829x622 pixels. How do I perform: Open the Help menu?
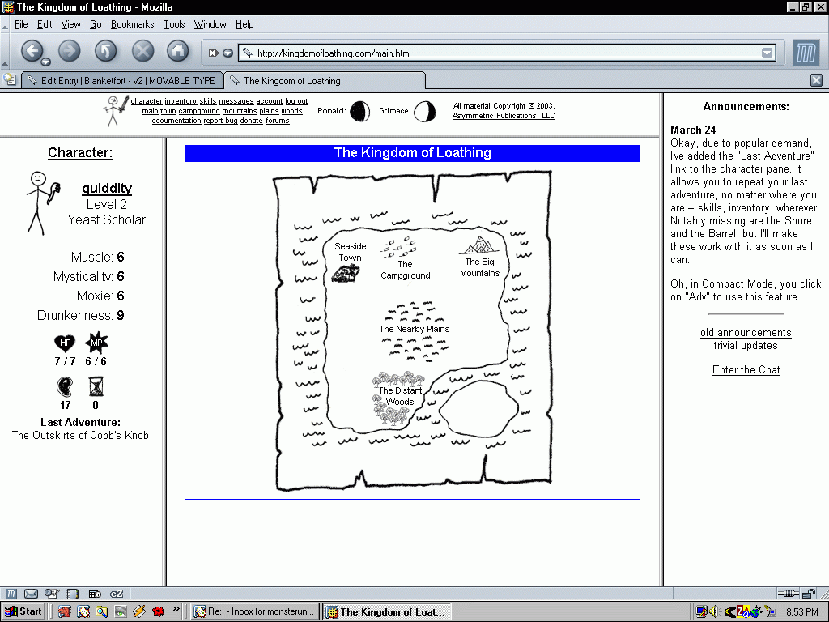pyautogui.click(x=244, y=24)
